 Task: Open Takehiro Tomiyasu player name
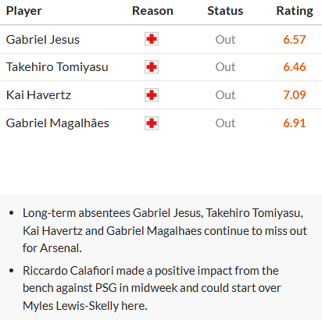[x=57, y=67]
